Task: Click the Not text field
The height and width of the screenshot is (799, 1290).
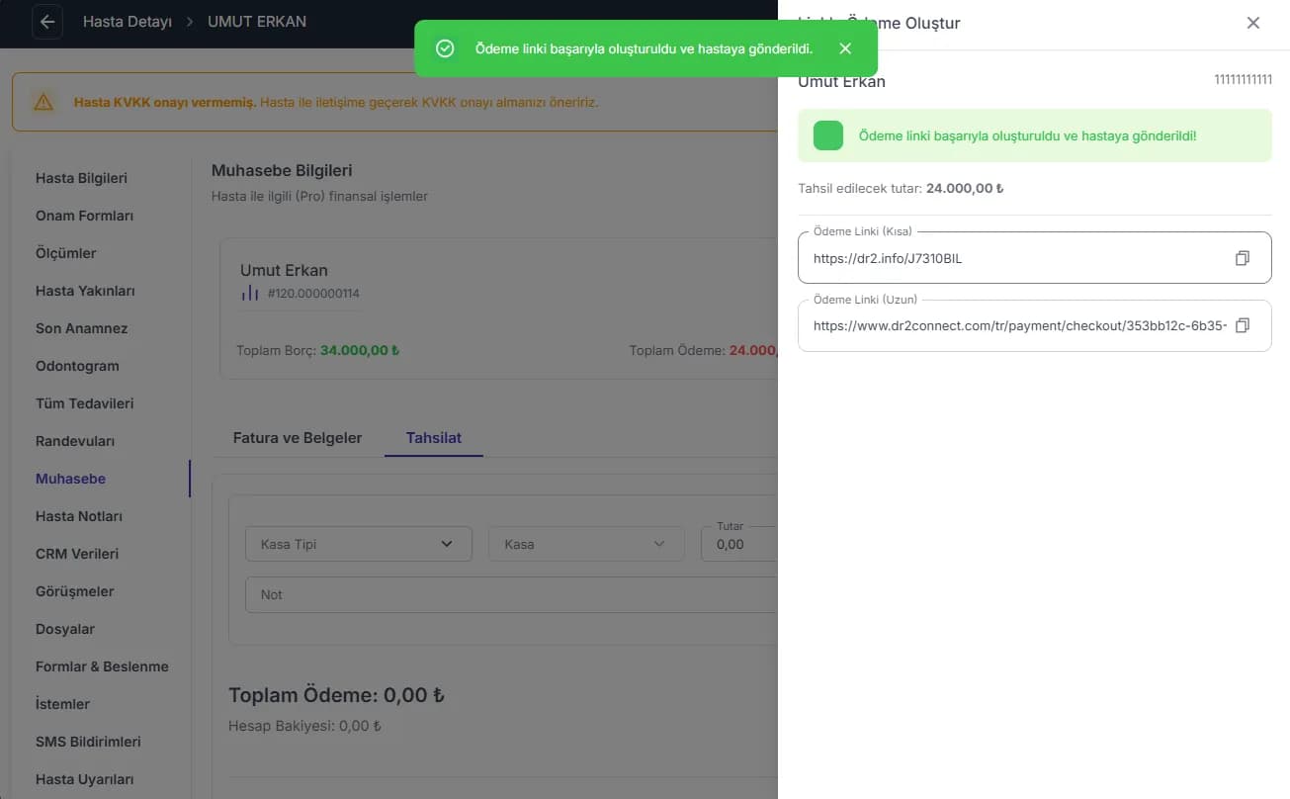Action: pos(511,594)
